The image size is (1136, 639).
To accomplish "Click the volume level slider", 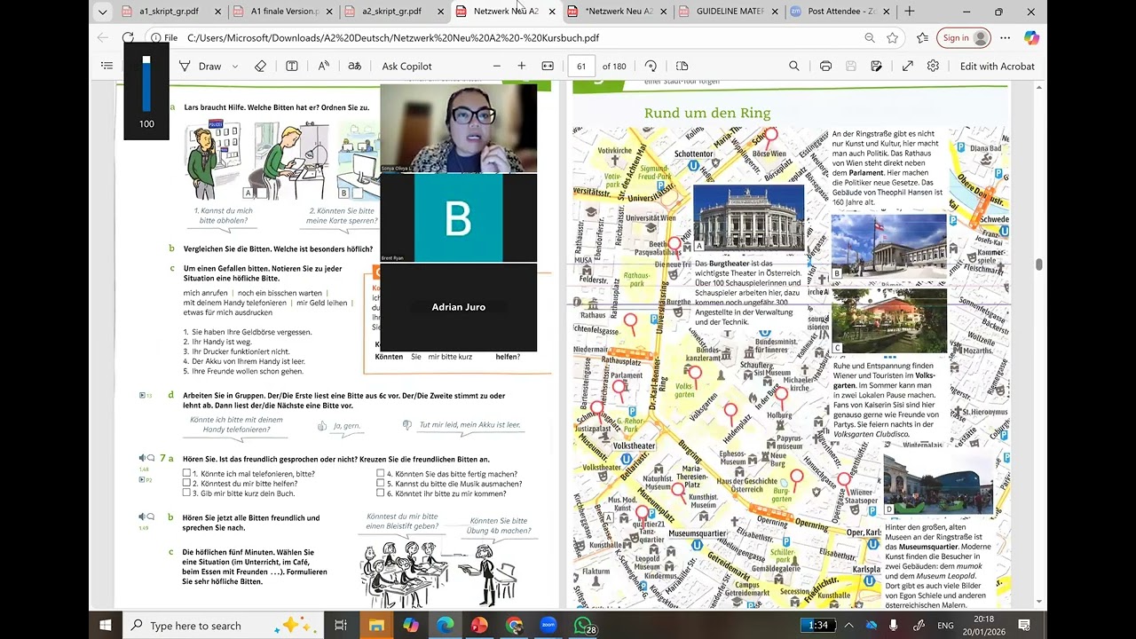I will coord(146,83).
